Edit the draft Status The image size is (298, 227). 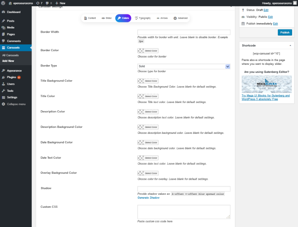click(x=266, y=10)
